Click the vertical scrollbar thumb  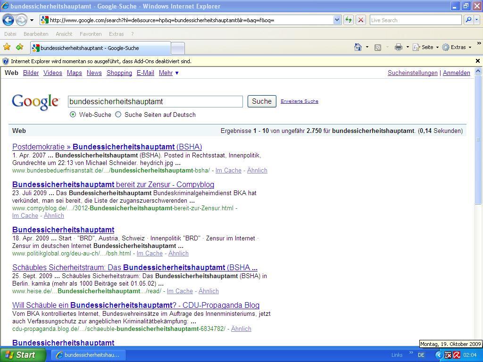pos(478,140)
